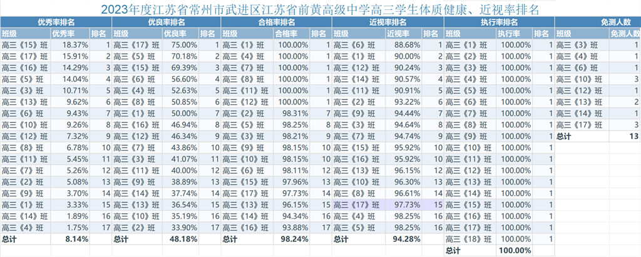Click the 90.57% cell
The image size is (641, 257).
[404, 79]
